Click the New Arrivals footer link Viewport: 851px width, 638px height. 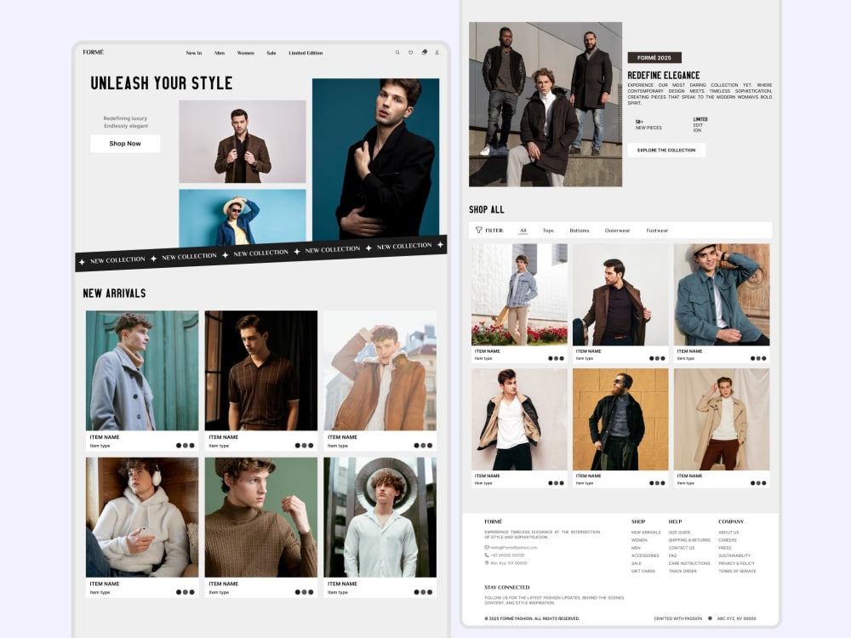pyautogui.click(x=646, y=533)
